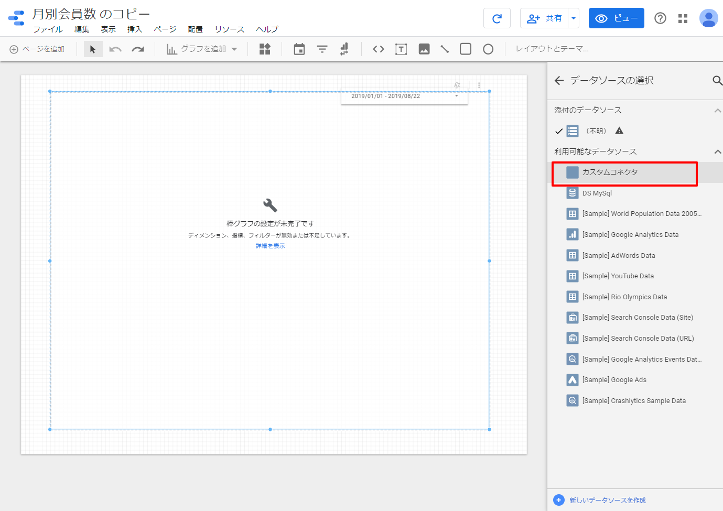
Task: Select the checked (不明) data source
Action: (596, 131)
